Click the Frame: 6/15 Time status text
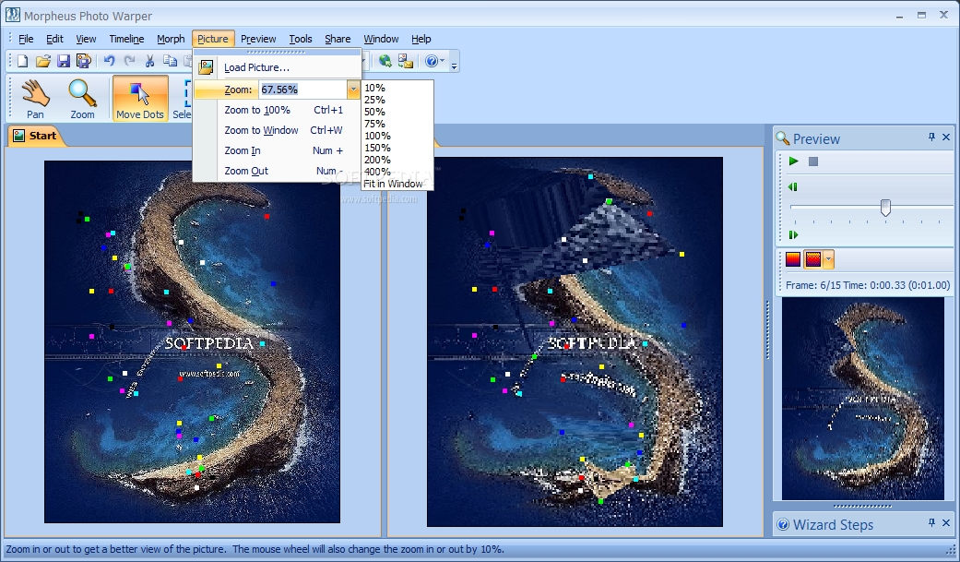This screenshot has height=562, width=960. tap(868, 285)
